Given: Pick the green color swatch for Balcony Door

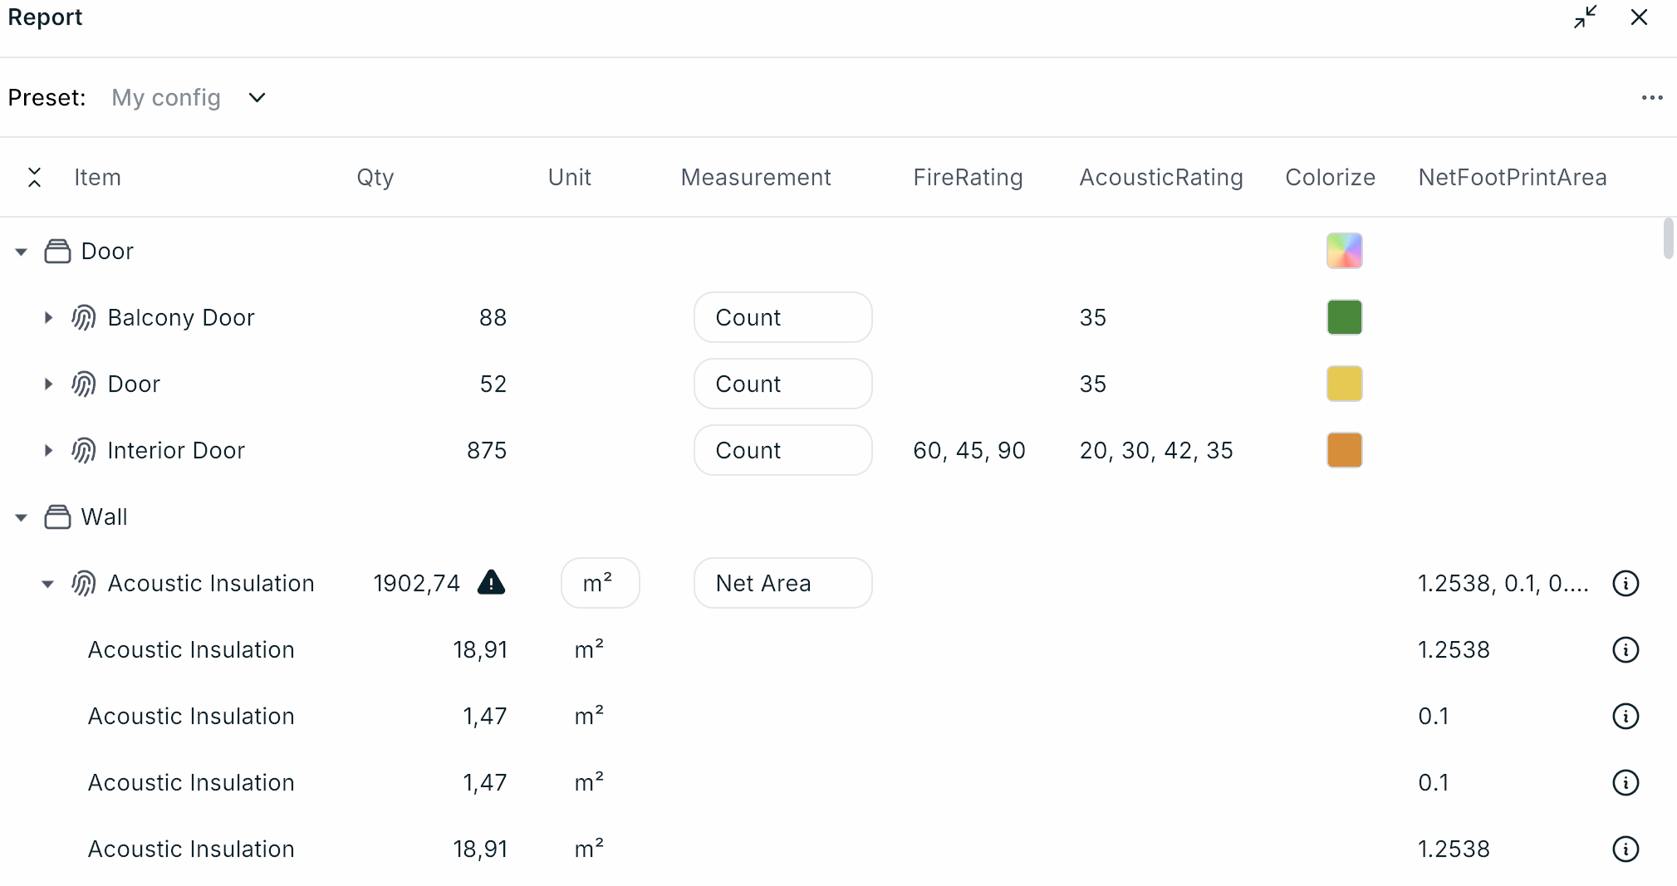Looking at the screenshot, I should 1344,318.
